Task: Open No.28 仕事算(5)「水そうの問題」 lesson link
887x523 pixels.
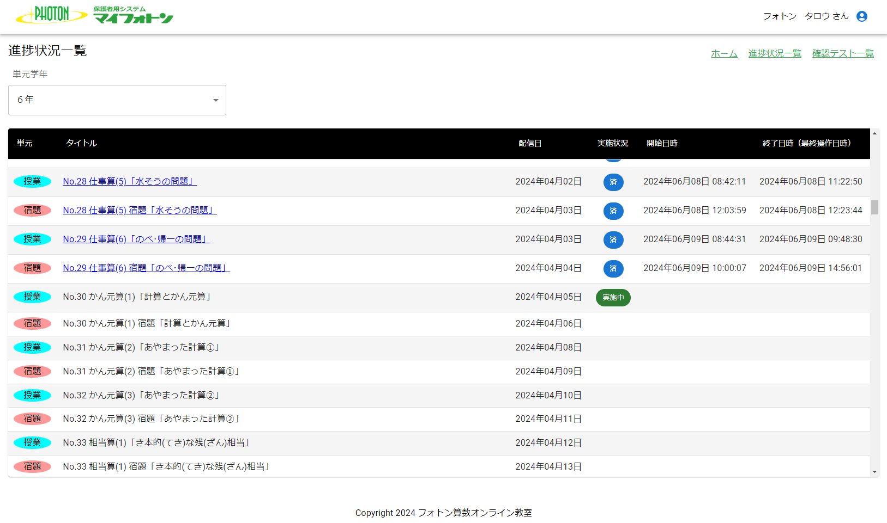Action: click(130, 181)
